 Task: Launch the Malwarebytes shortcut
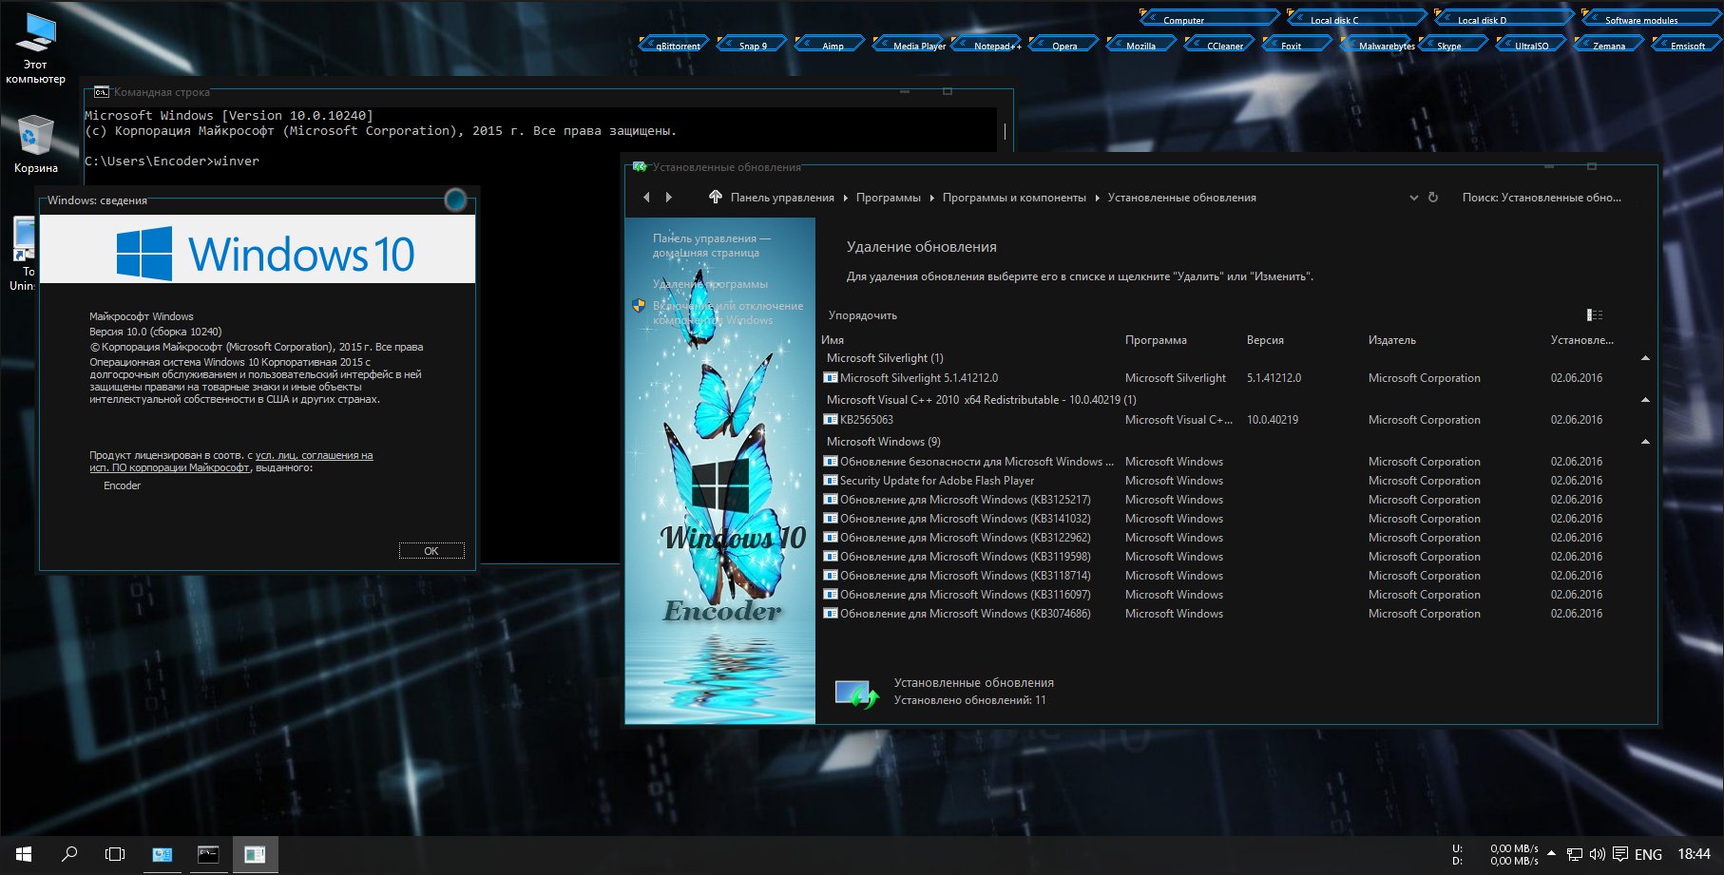point(1377,45)
